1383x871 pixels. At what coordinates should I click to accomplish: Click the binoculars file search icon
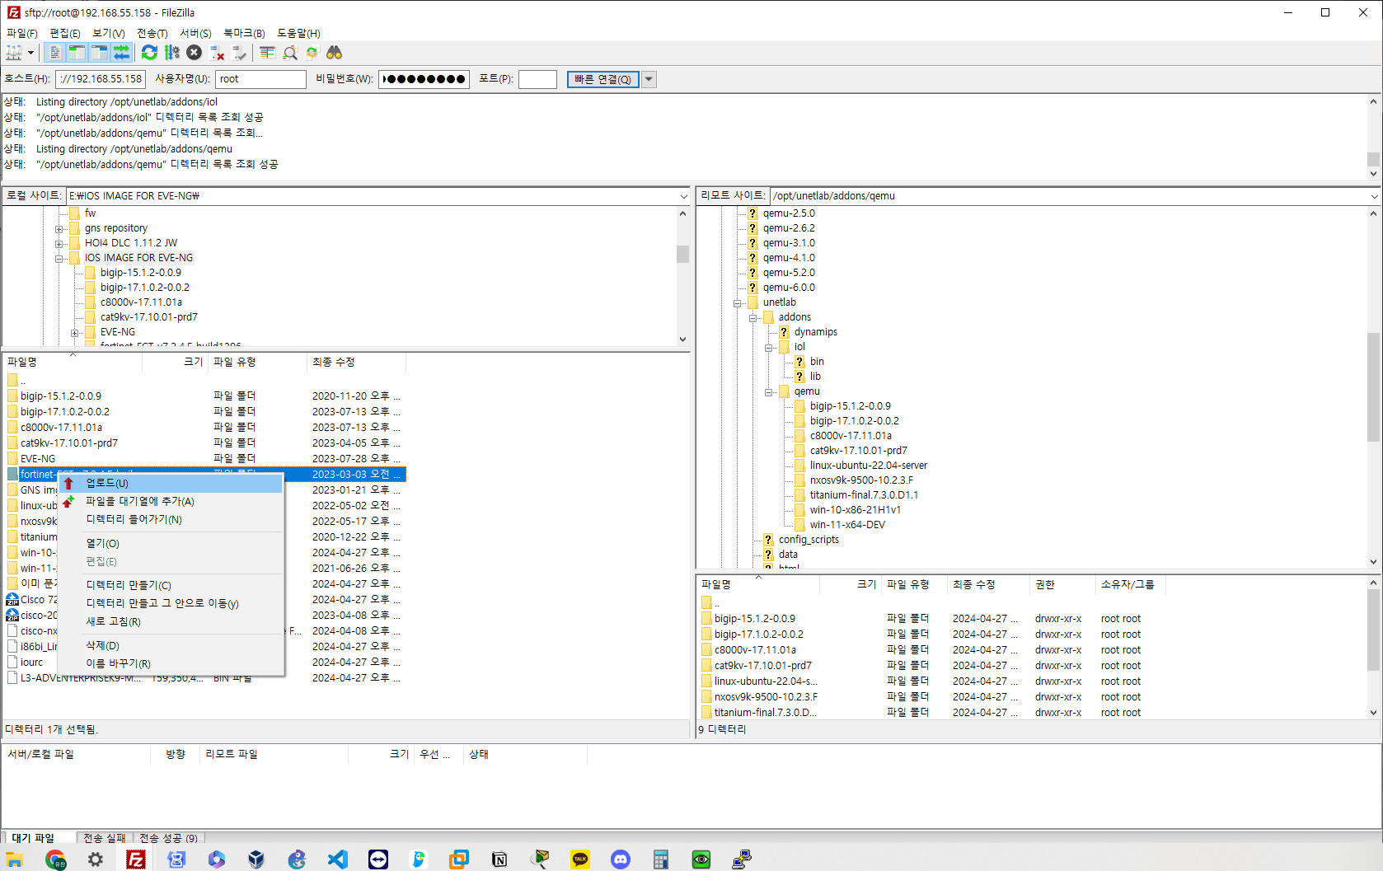click(334, 53)
